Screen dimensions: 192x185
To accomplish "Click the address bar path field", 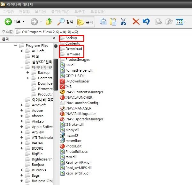I will [x=104, y=32].
